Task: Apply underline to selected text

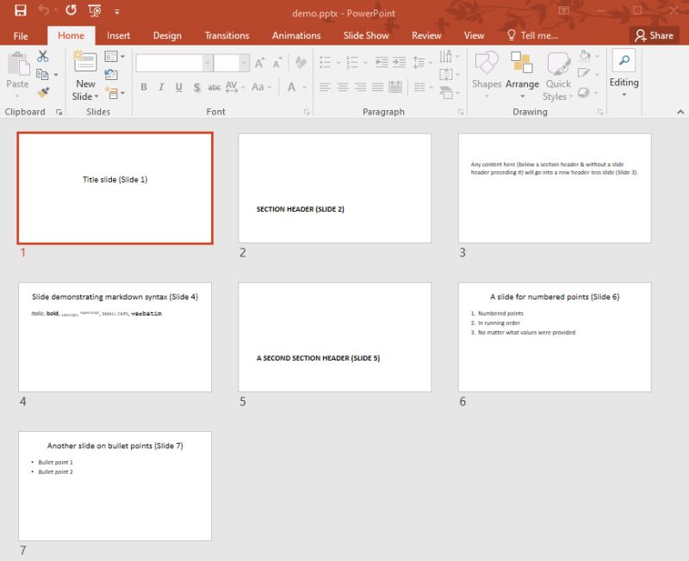Action: coord(179,86)
